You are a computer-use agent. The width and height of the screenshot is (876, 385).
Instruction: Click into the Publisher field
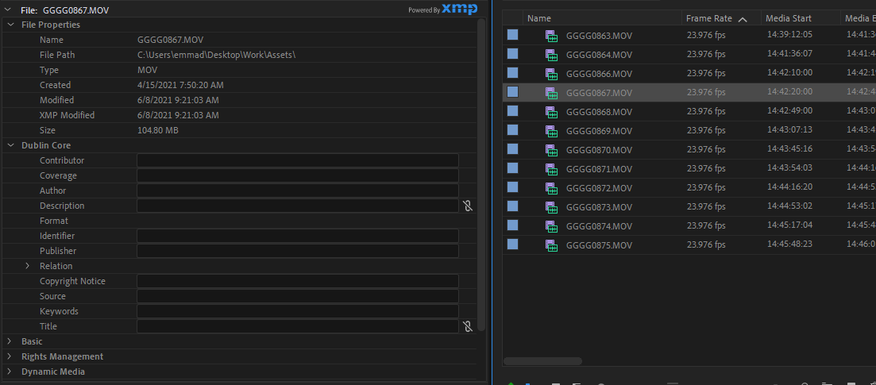298,251
